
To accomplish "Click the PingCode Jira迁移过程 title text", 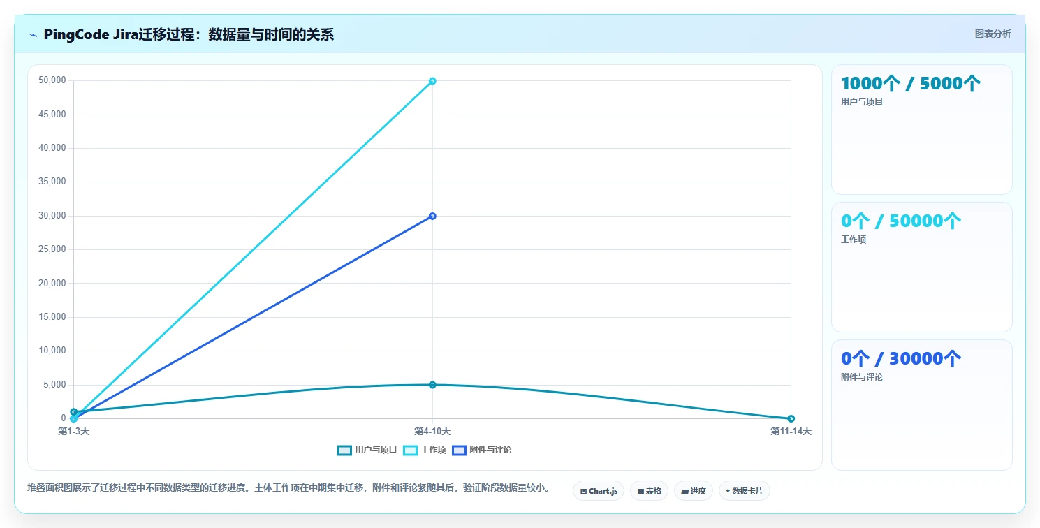I will click(189, 34).
